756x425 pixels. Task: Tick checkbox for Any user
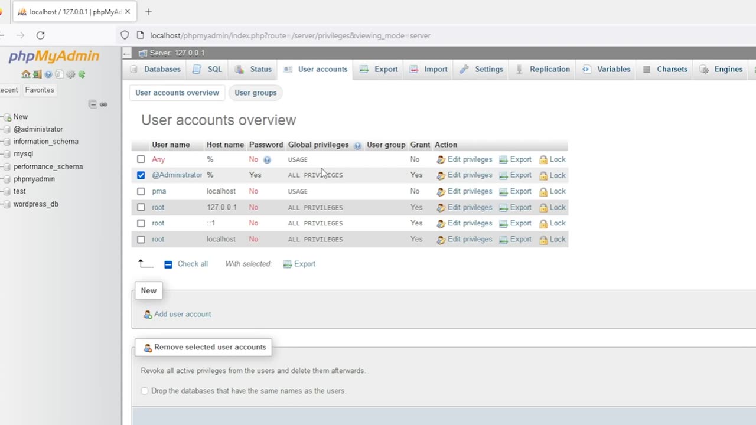[141, 159]
